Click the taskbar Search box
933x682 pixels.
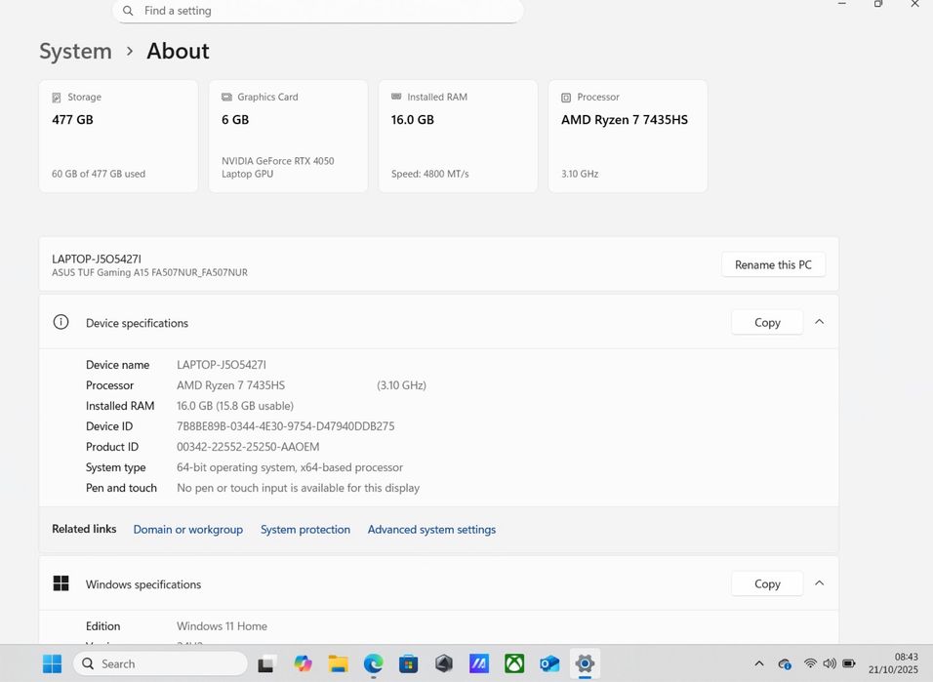pyautogui.click(x=160, y=663)
